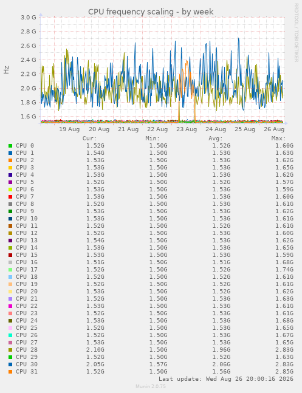Click the CPU 2 orange legend swatch
The image size is (302, 393).
(10, 160)
